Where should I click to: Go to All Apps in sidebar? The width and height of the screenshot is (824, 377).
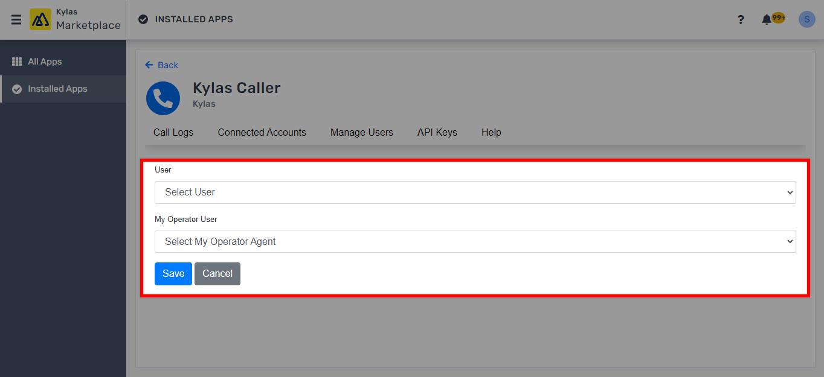click(63, 62)
